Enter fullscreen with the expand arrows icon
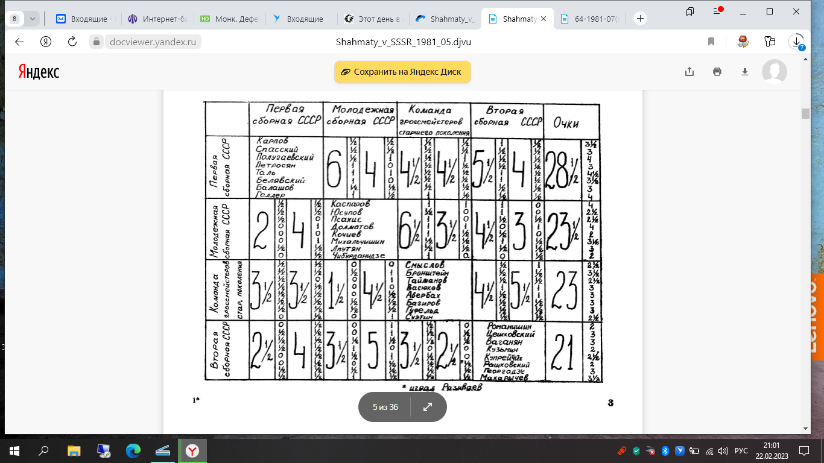This screenshot has width=824, height=463. [428, 407]
